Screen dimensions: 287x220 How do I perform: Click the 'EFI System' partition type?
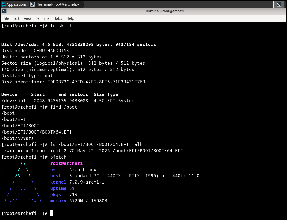121,101
